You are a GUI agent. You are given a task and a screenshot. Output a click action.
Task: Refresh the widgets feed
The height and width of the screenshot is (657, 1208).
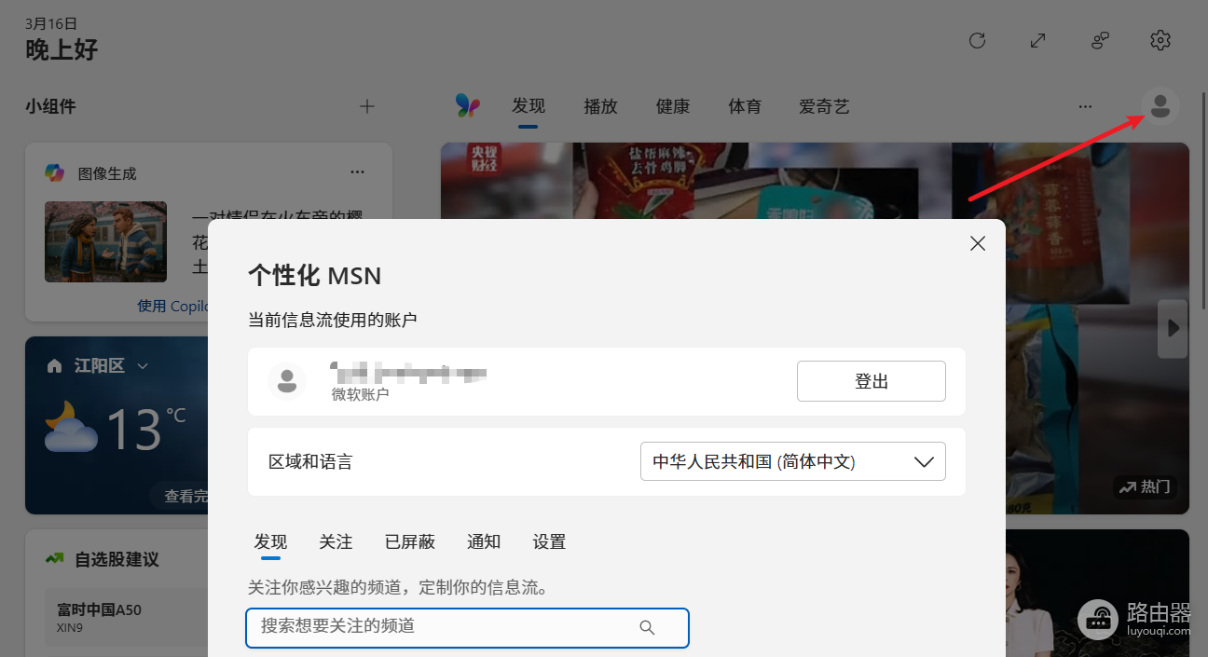[x=977, y=40]
